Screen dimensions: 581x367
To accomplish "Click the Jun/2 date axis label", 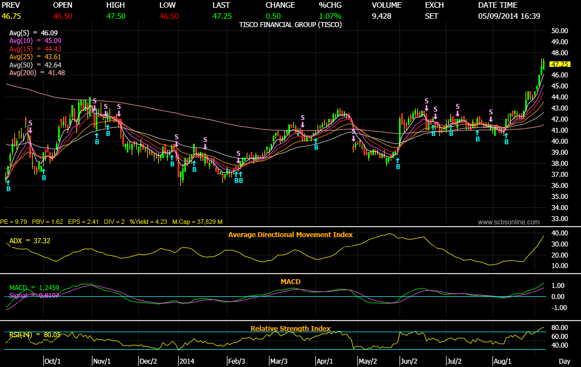I will coord(409,361).
